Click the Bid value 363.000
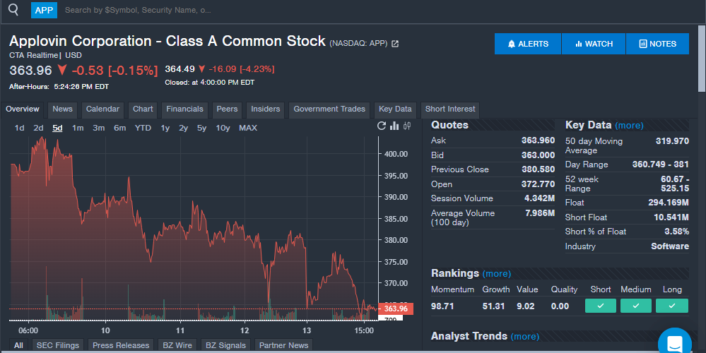 pyautogui.click(x=538, y=155)
